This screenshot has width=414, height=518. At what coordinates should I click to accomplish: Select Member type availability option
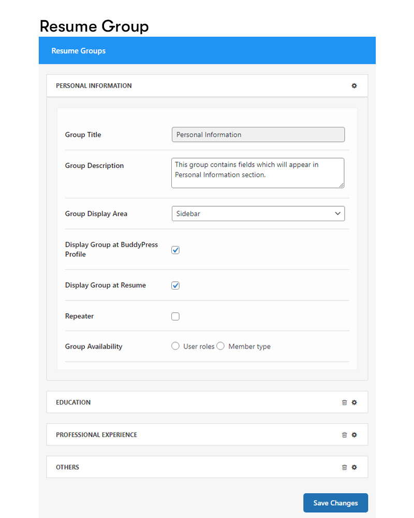[220, 346]
